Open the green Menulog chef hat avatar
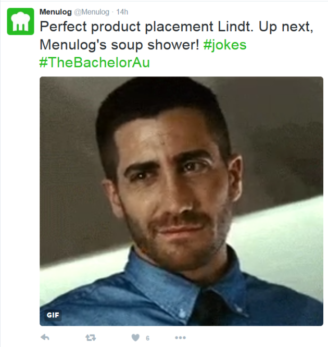Screen dimensions: 328x347 click(x=21, y=21)
